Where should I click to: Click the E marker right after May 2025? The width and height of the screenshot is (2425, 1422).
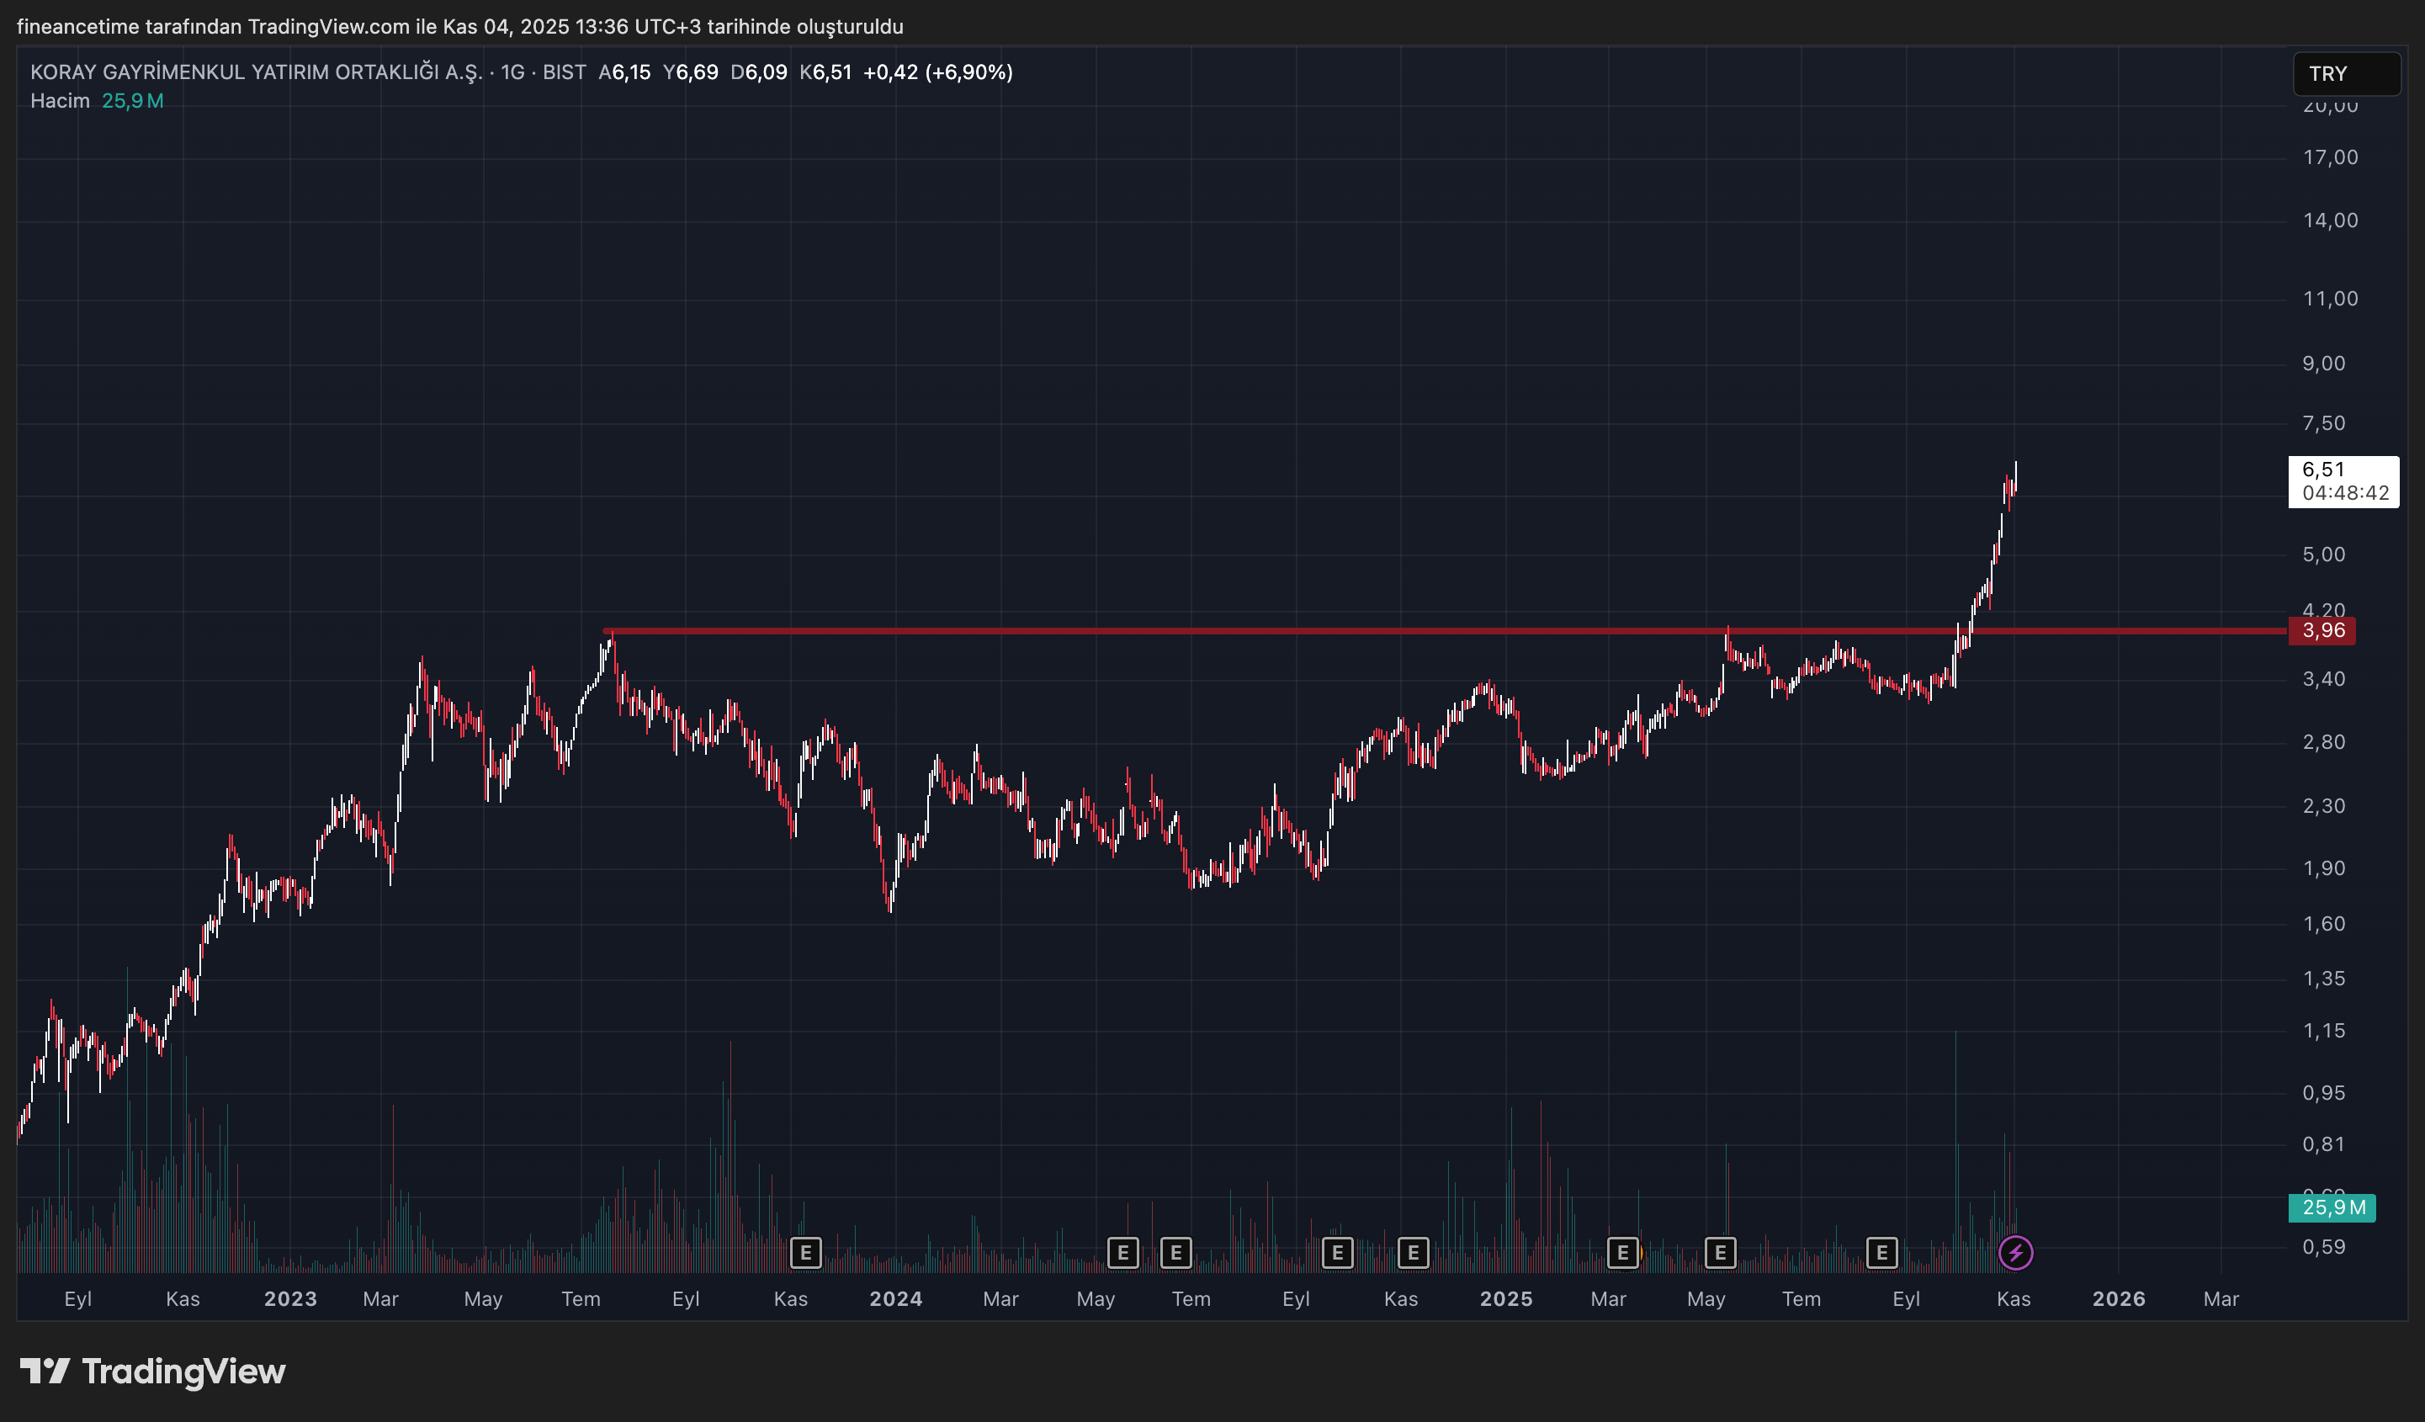click(1720, 1253)
